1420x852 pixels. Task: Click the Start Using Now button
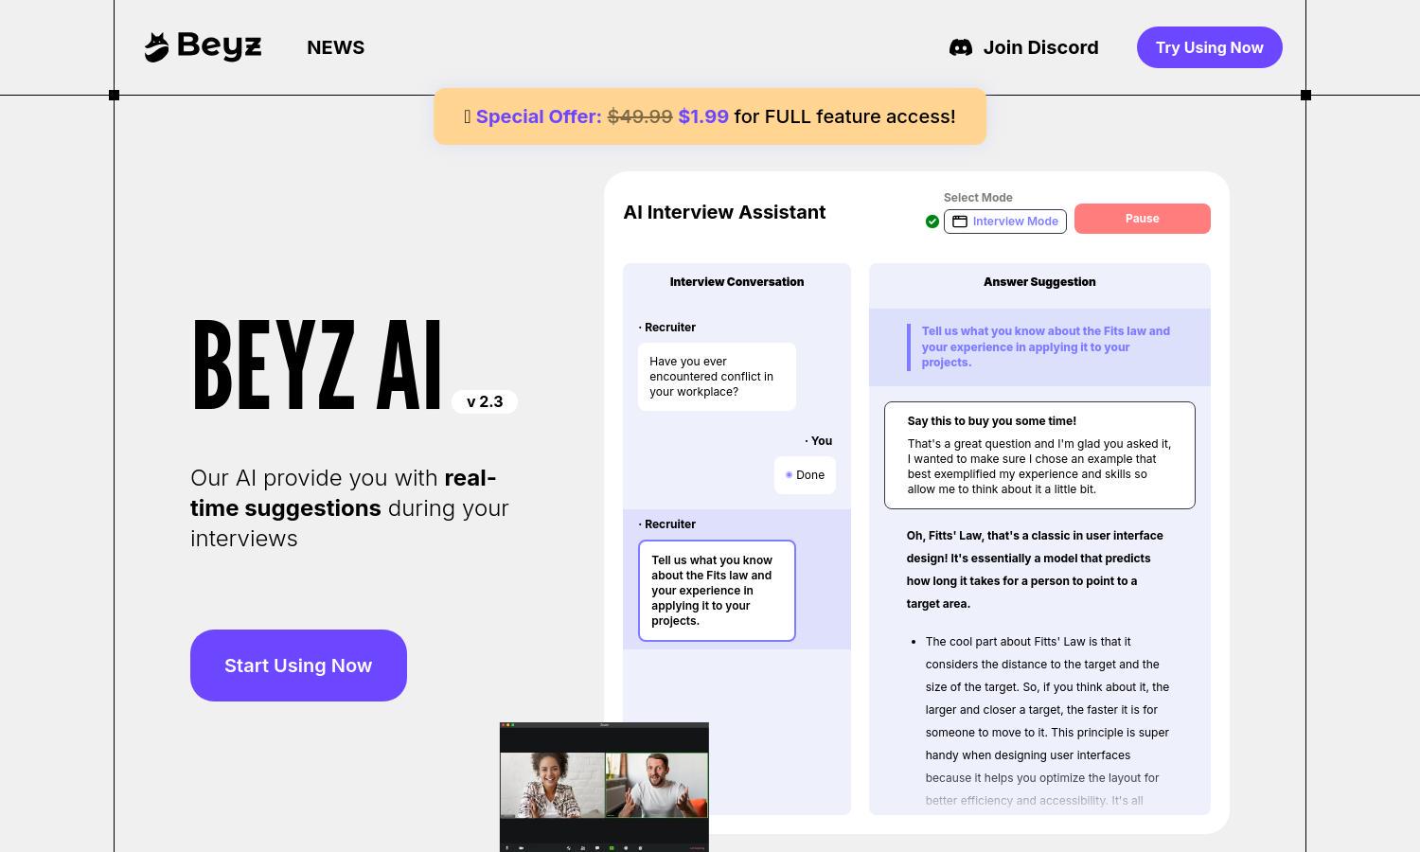click(298, 666)
